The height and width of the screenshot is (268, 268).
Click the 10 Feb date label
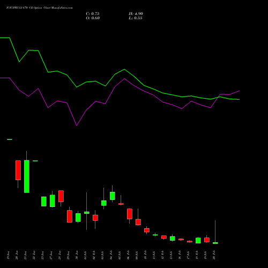point(145,255)
